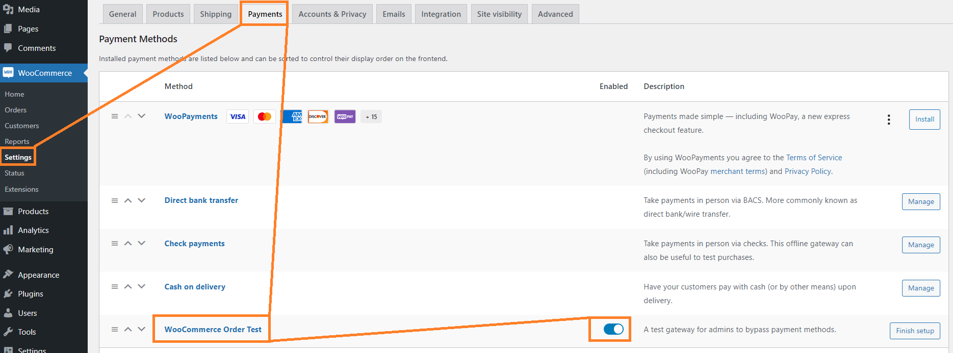Click the +15 more payment methods badge

click(371, 116)
